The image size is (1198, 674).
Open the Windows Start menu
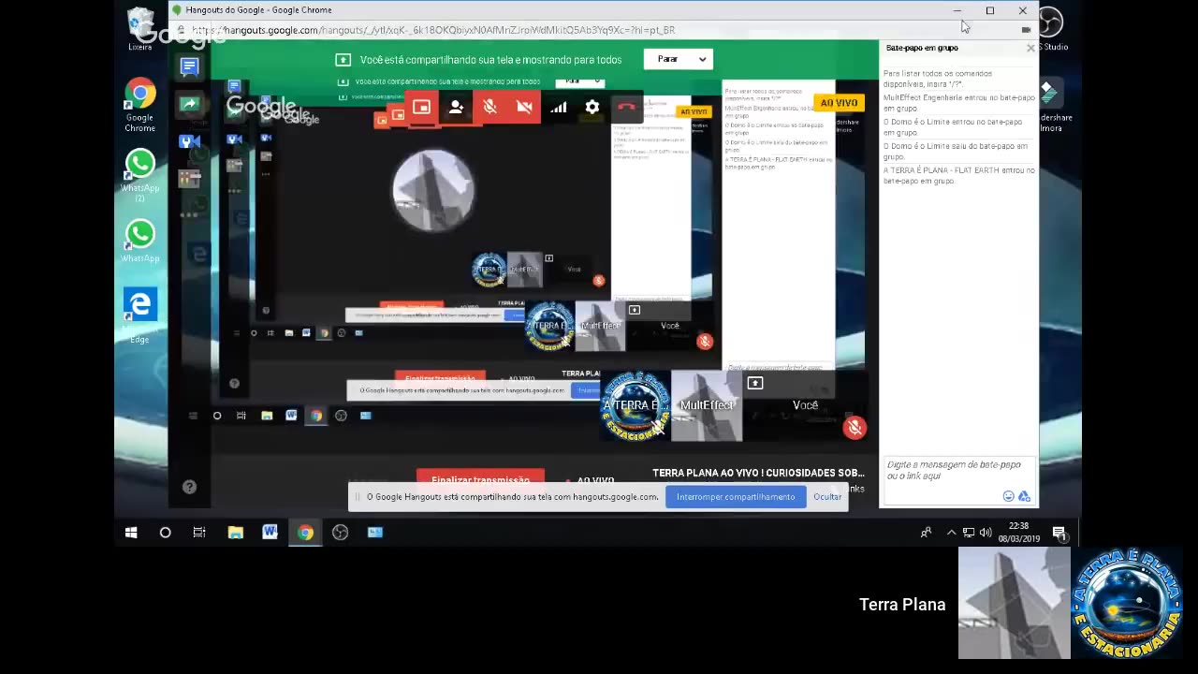coord(131,533)
